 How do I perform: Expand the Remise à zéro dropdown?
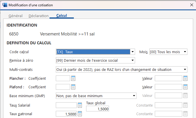coord(132,60)
